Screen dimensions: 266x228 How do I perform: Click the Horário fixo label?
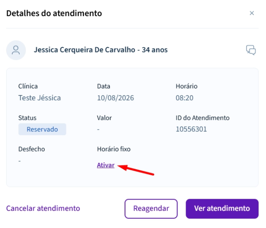tap(114, 149)
